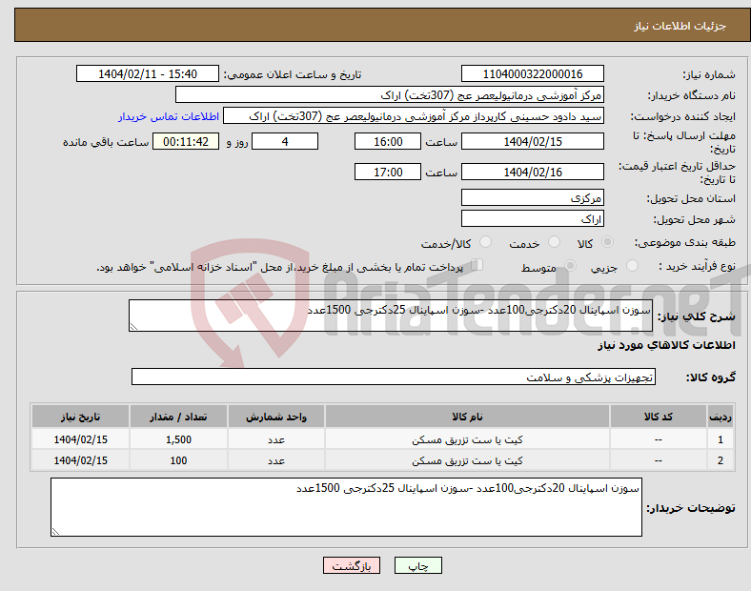Click the countdown timer 00:11:42
This screenshot has width=751, height=591.
186,141
